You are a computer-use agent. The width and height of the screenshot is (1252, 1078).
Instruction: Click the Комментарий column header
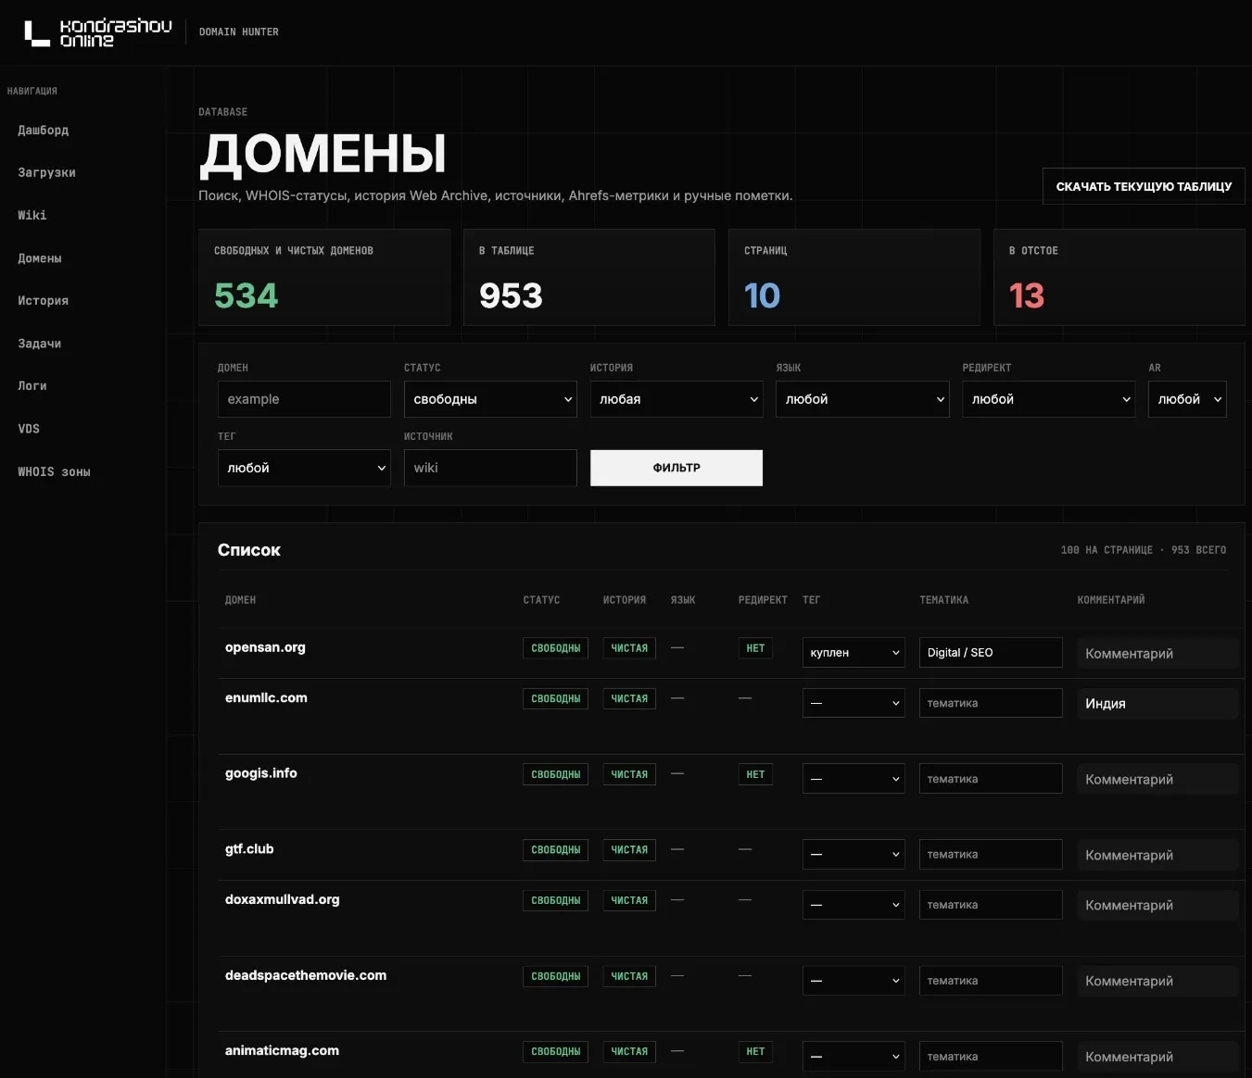click(x=1111, y=600)
